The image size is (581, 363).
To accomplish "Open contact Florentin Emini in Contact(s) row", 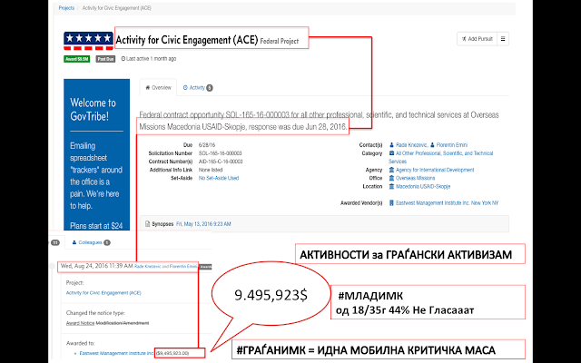I will [x=452, y=145].
